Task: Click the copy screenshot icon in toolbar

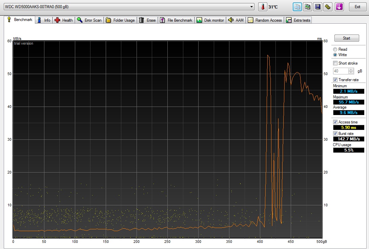Action: coord(307,7)
